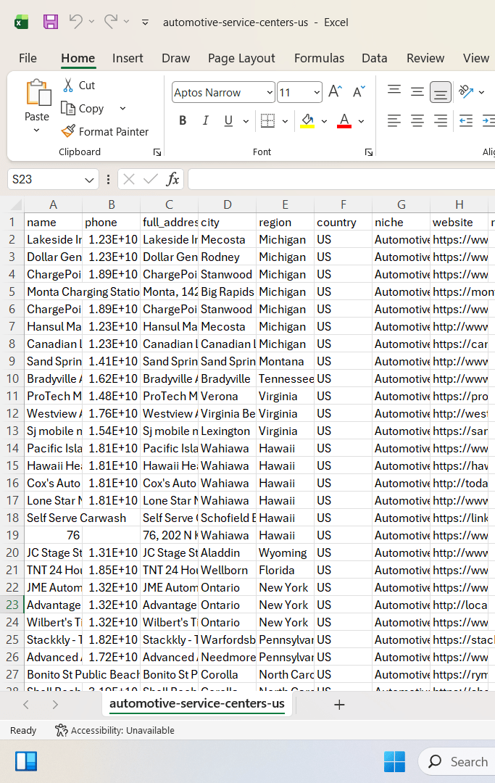Open the Review tab
495x783 pixels.
click(x=425, y=59)
